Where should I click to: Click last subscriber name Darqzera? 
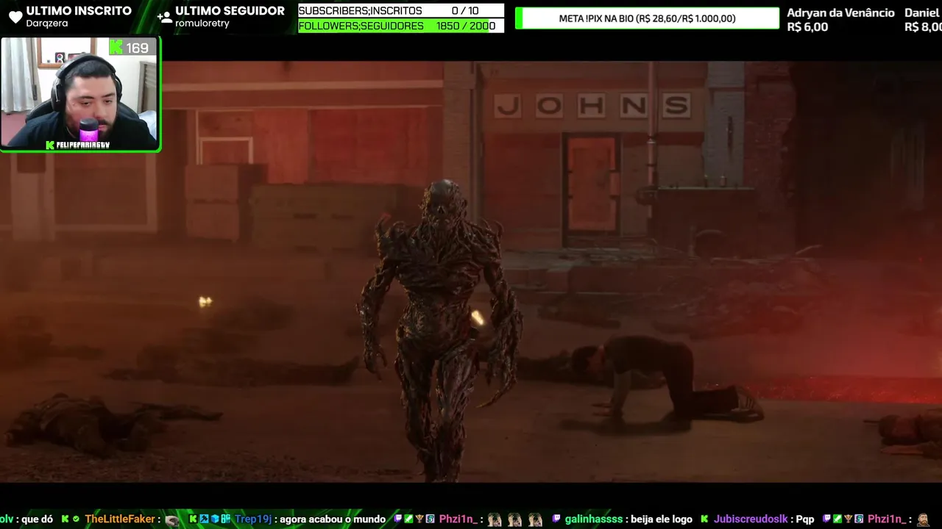click(47, 24)
